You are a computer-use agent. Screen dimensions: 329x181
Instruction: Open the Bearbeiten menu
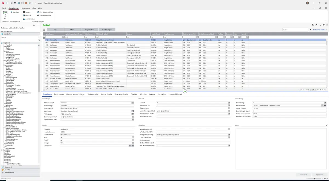pos(26,8)
